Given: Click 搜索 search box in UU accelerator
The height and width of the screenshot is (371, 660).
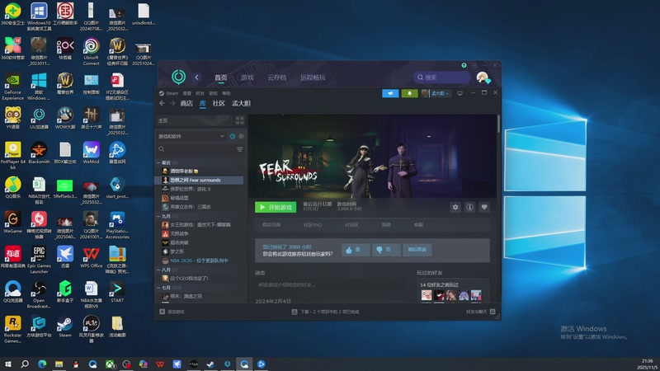Looking at the screenshot, I should pos(442,77).
